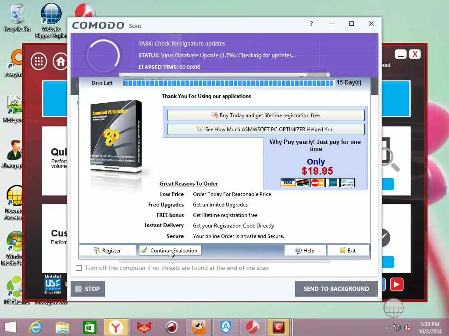
Task: Open Website Ripper Copier desktop icon
Action: (x=51, y=20)
